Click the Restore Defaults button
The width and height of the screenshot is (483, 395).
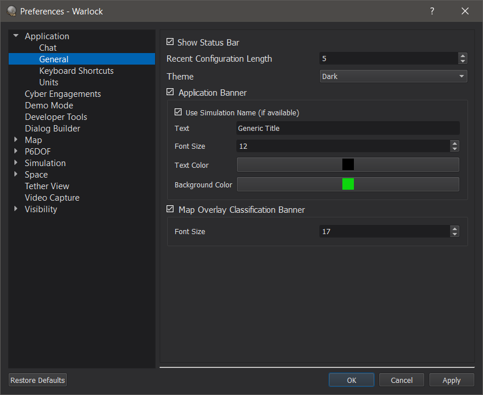[x=37, y=380]
